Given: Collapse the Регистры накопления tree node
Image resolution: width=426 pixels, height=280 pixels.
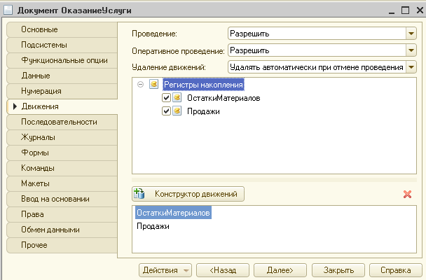Looking at the screenshot, I should click(140, 85).
